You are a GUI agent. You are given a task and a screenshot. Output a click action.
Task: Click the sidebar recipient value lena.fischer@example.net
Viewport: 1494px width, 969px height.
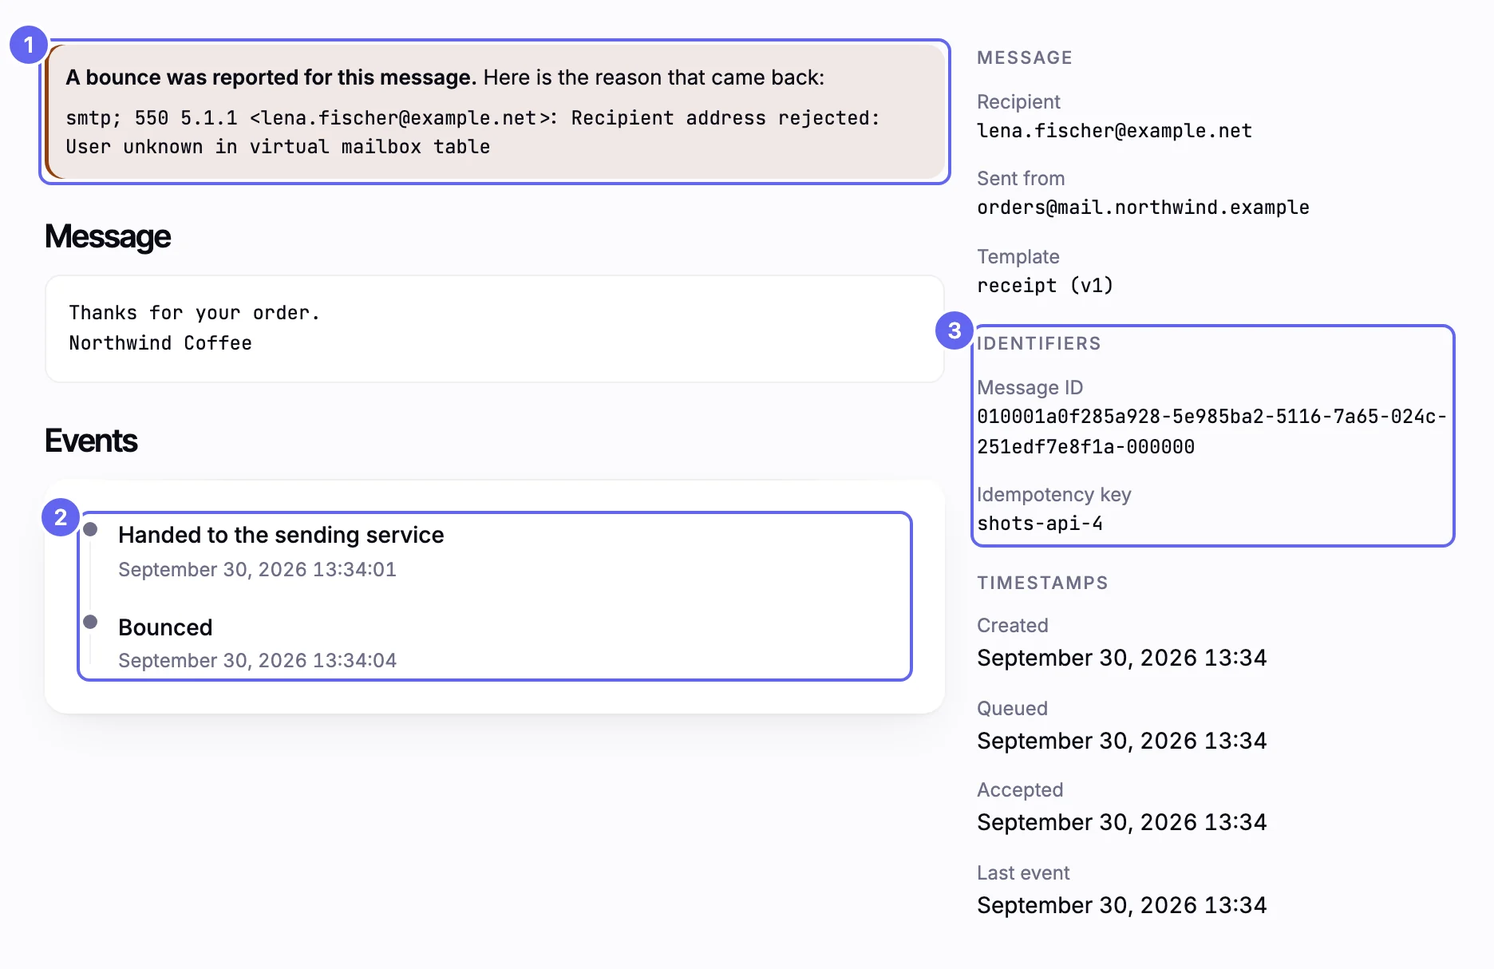tap(1114, 131)
